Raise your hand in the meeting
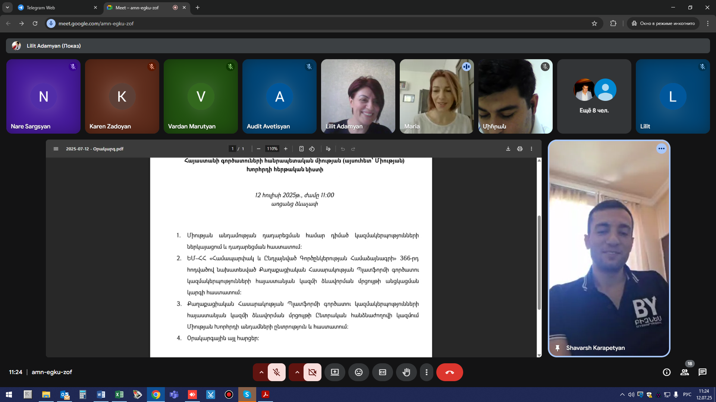Screen dimensions: 716x402 click(x=406, y=372)
